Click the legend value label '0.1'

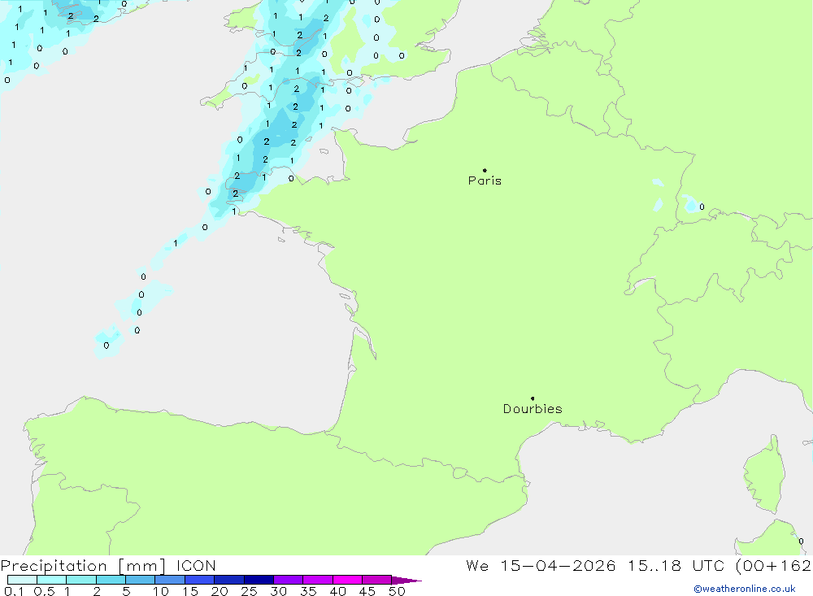click(14, 591)
